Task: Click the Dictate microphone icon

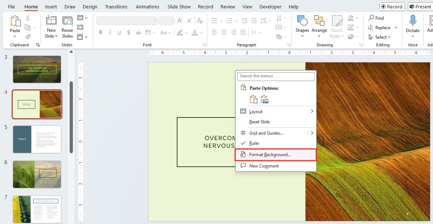Action: pos(413,21)
